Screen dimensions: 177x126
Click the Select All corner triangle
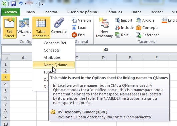(x=6, y=58)
